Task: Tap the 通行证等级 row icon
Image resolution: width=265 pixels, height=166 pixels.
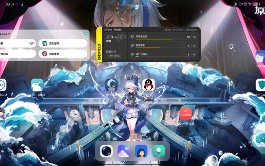Action: click(x=132, y=55)
